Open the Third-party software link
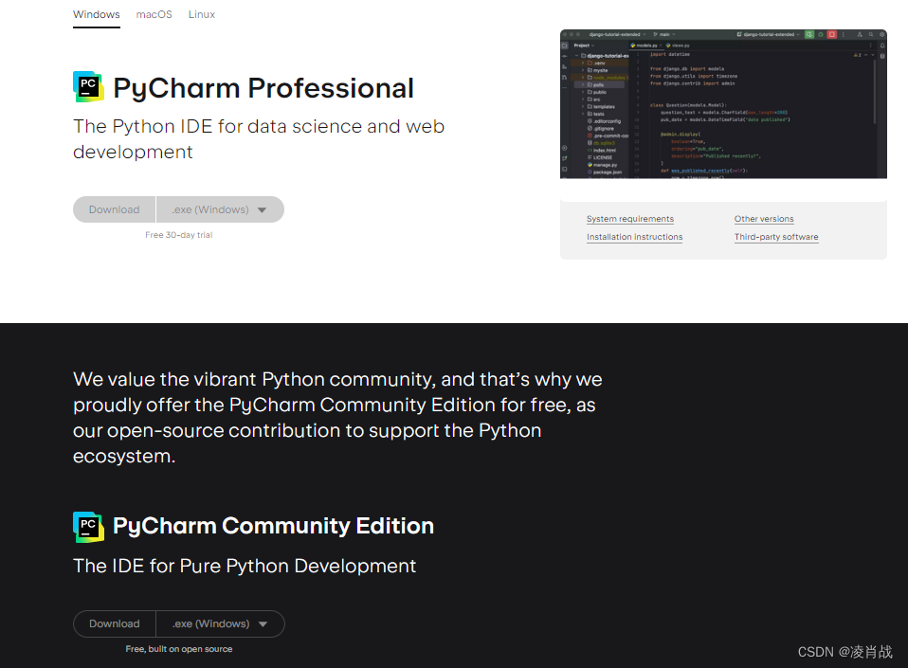This screenshot has width=908, height=668. tap(776, 237)
